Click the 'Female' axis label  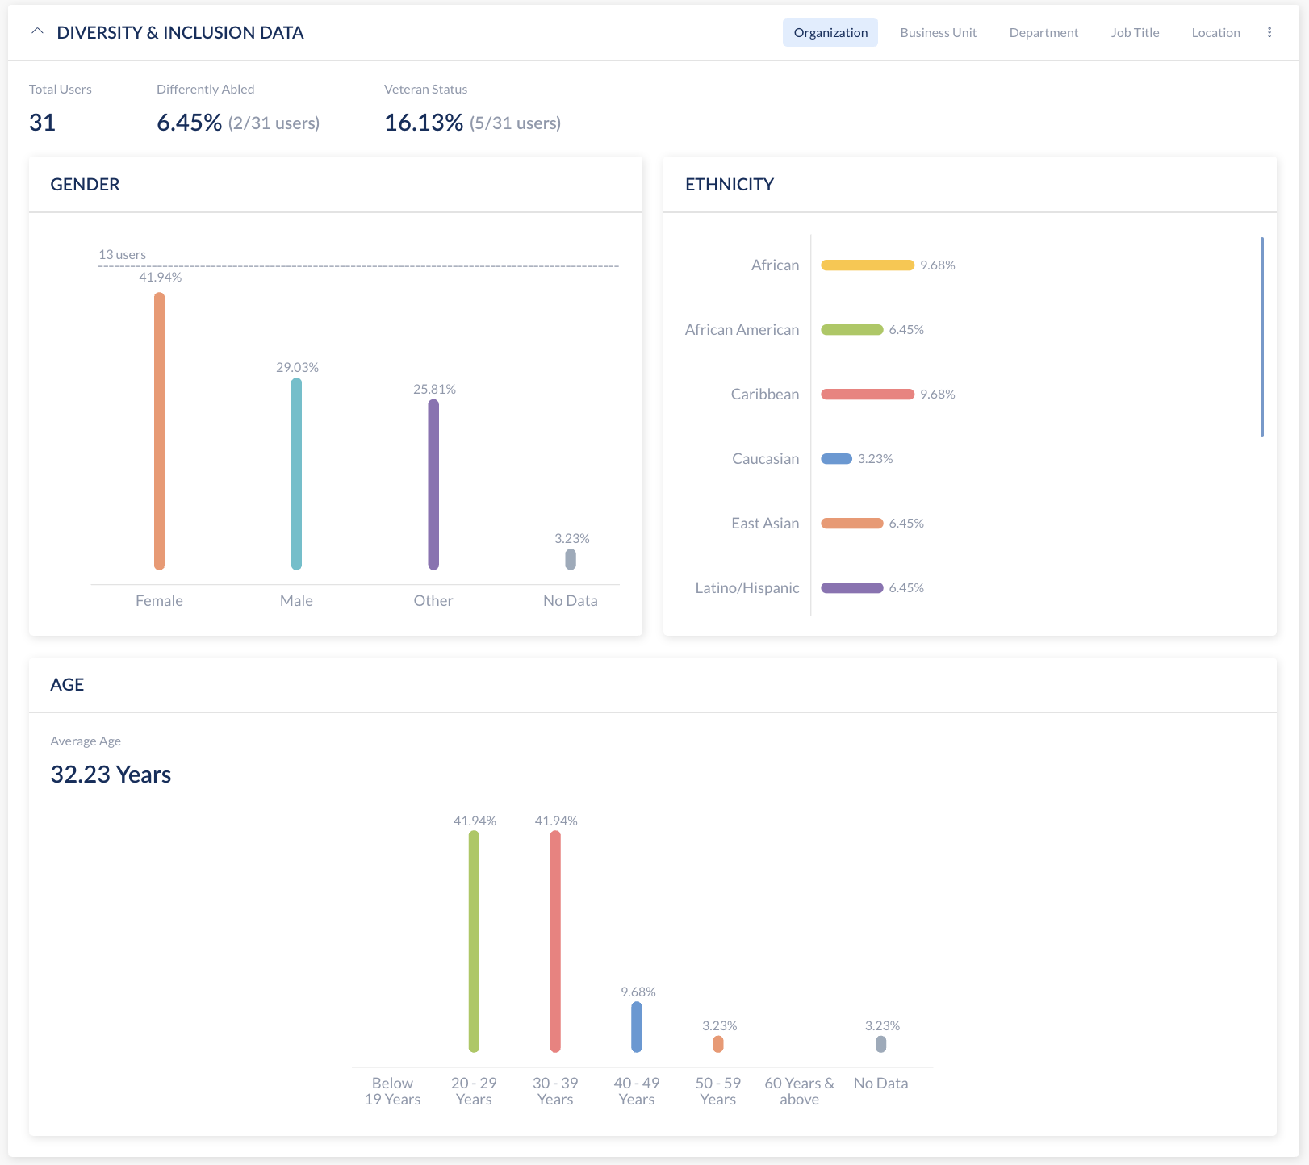coord(159,600)
